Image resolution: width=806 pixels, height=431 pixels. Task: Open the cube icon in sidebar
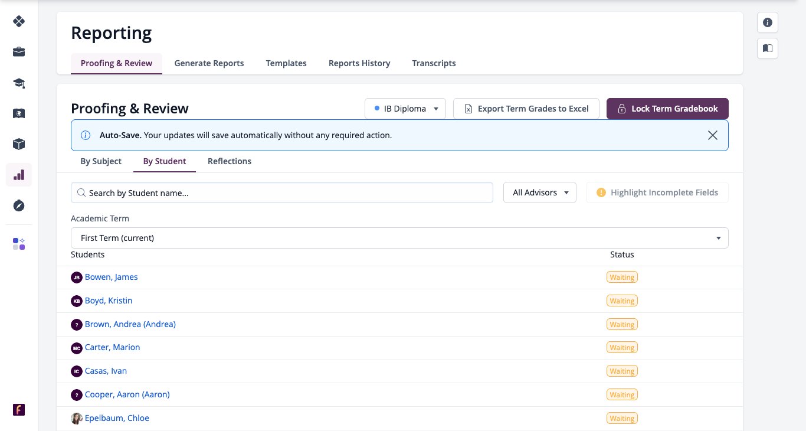click(x=19, y=144)
